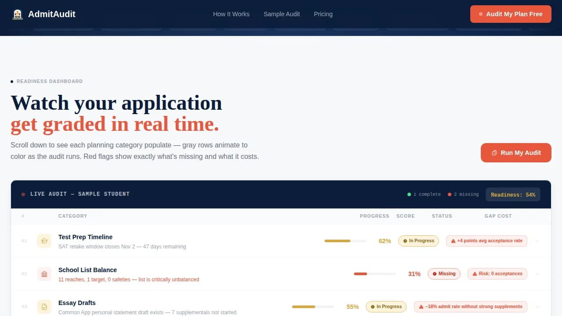Toggle the 'In Progress' pill on Test Prep Timeline

tap(418, 241)
